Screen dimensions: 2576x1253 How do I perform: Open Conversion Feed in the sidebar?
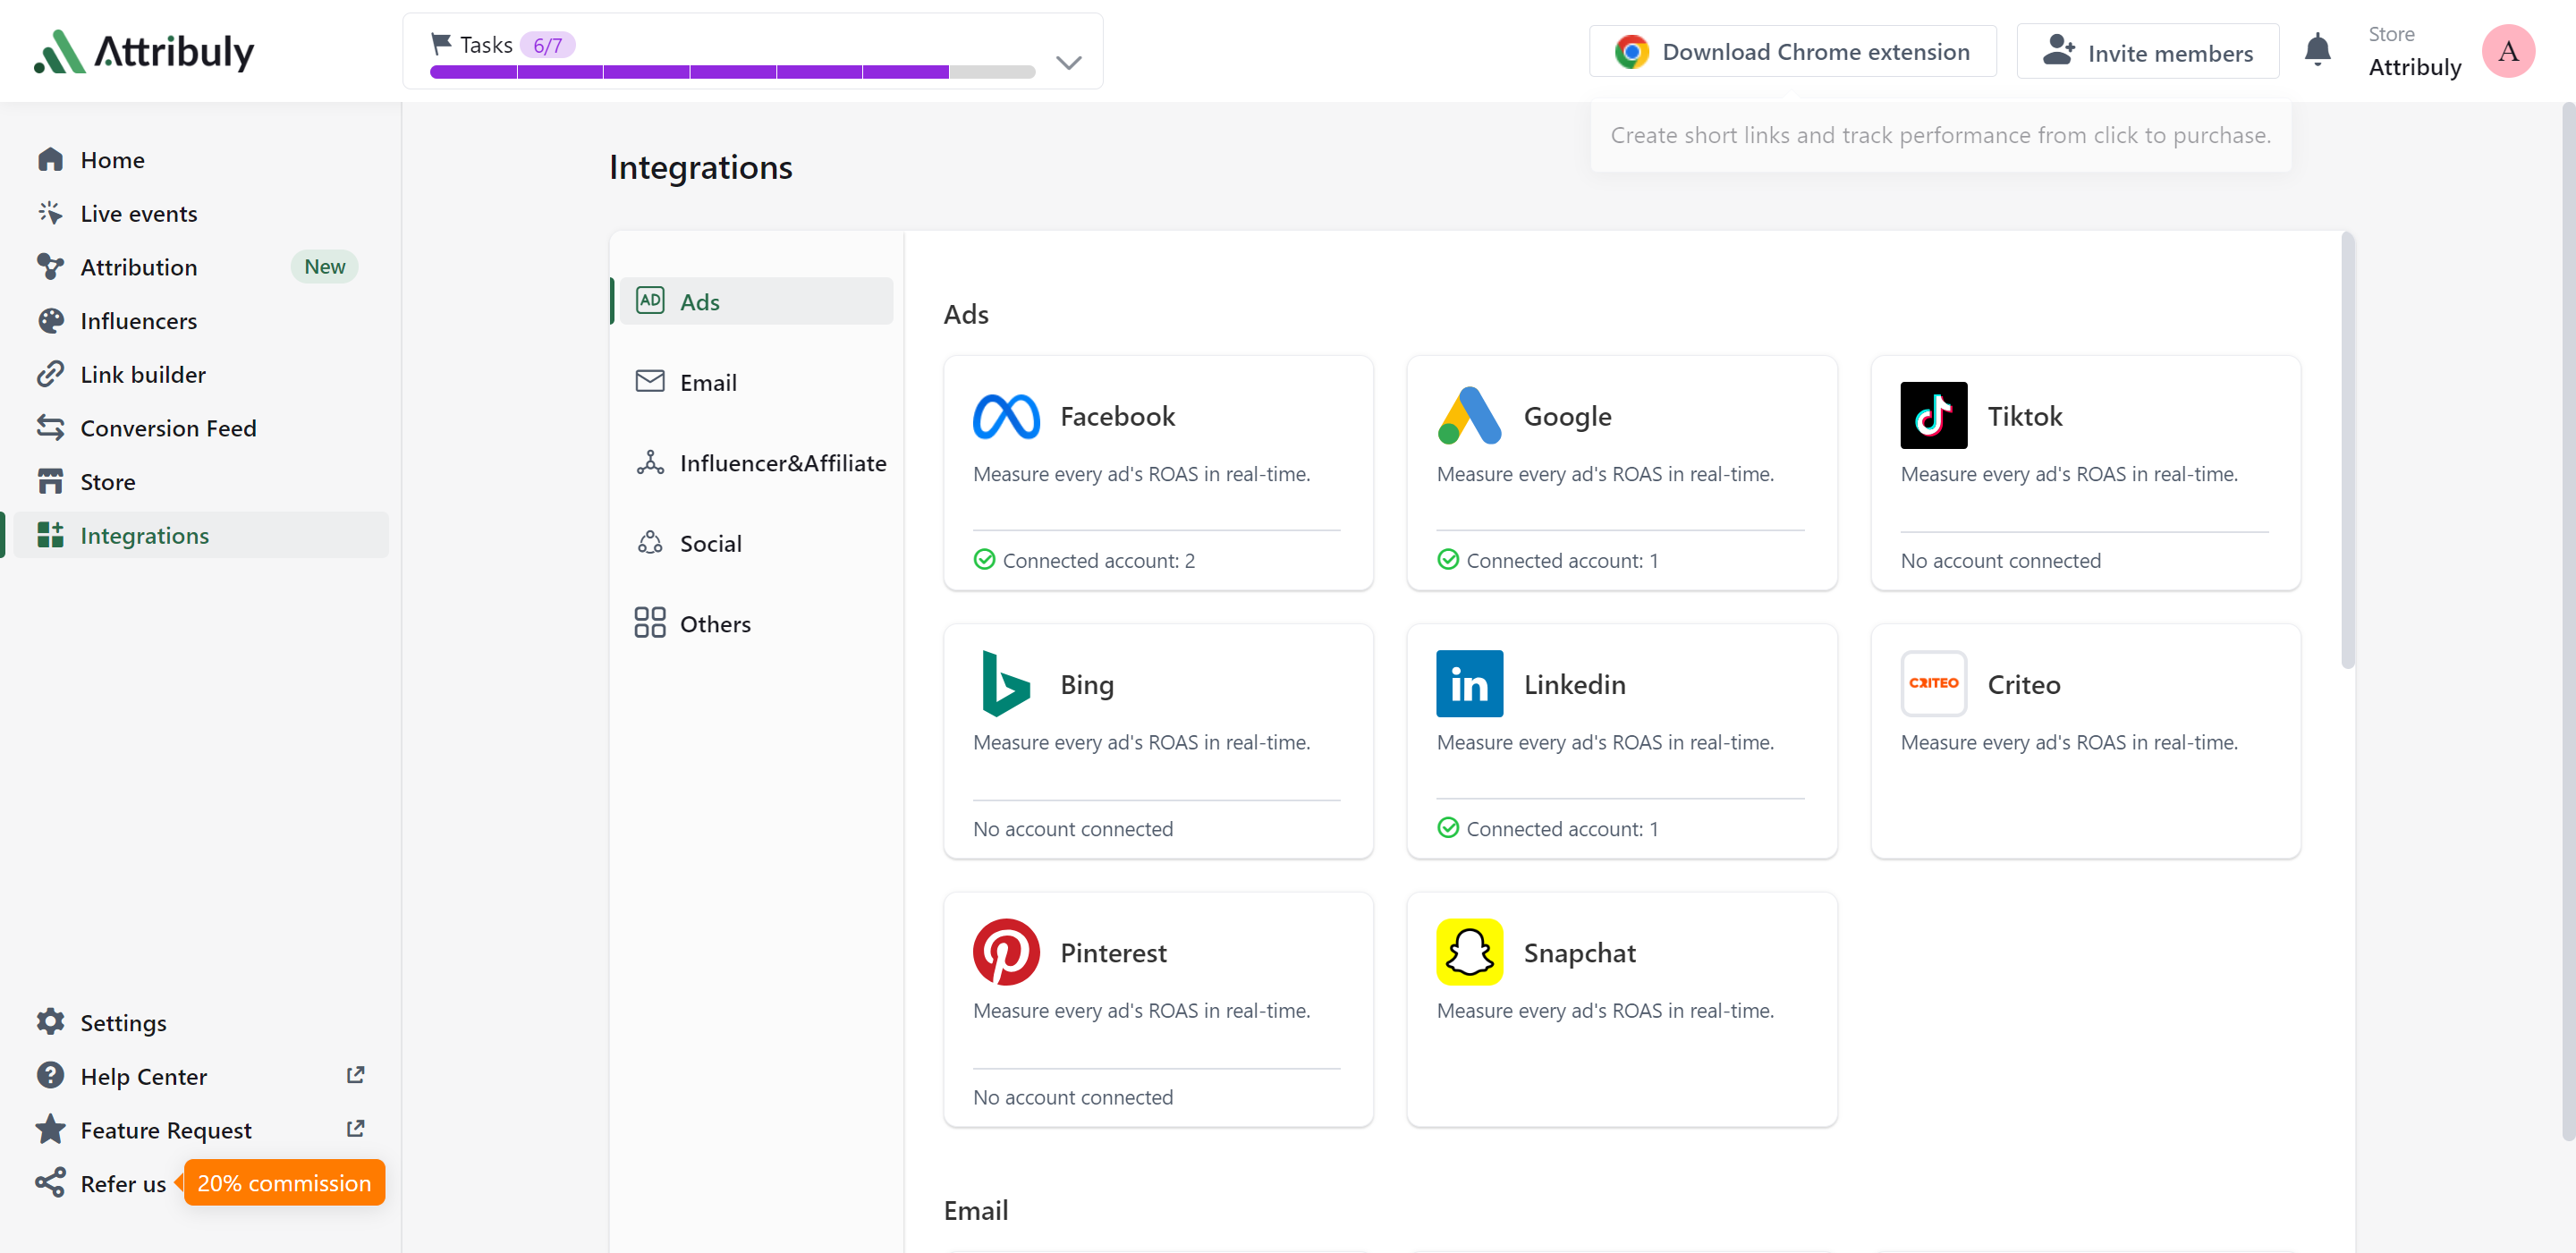point(168,428)
